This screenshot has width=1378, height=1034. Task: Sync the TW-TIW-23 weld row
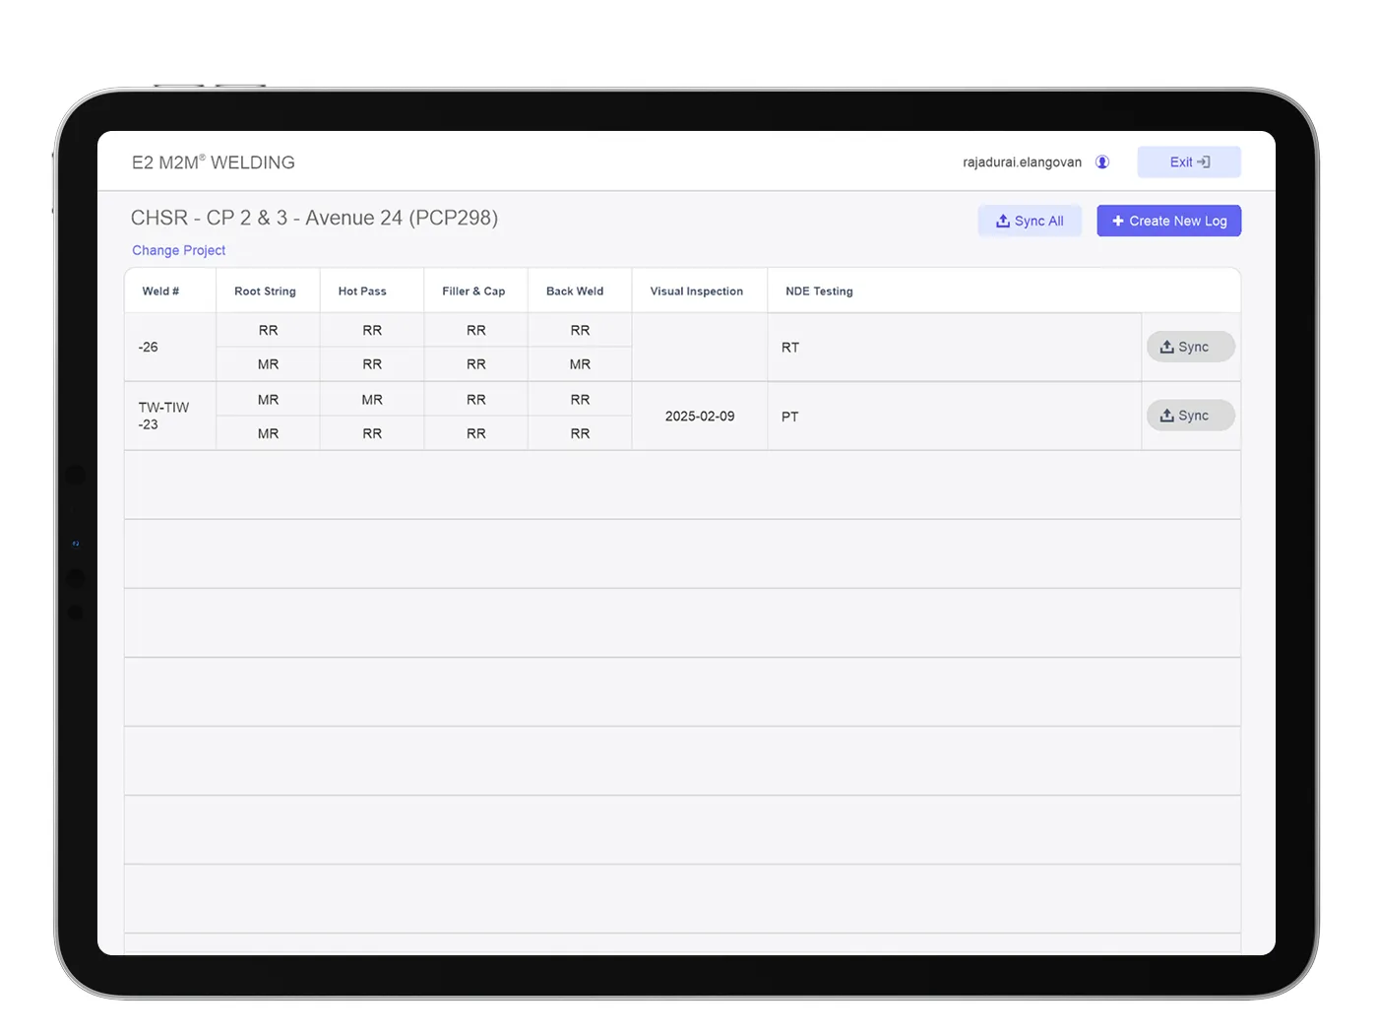tap(1190, 416)
